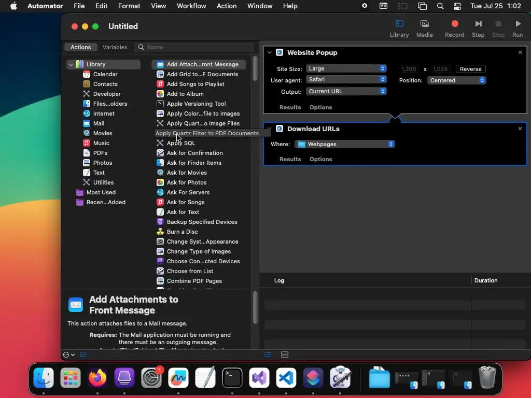Select PDFs category in library
The height and width of the screenshot is (398, 531).
pos(100,153)
